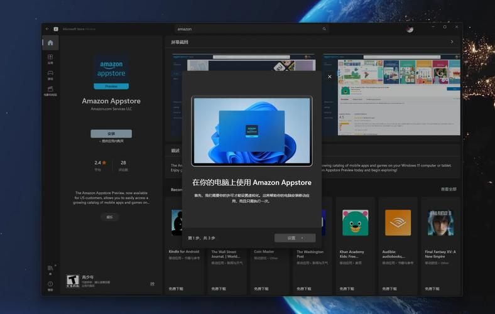Viewport: 495px width, 314px height.
Task: Click The Wall Street Journal card title
Action: coord(226,254)
